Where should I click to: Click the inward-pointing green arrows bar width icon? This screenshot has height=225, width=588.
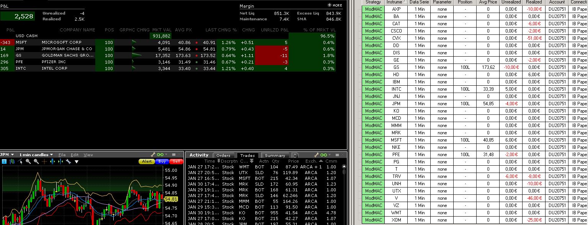tap(60, 161)
